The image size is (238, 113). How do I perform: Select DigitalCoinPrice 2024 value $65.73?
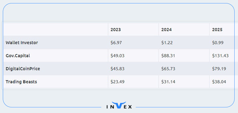(x=168, y=69)
